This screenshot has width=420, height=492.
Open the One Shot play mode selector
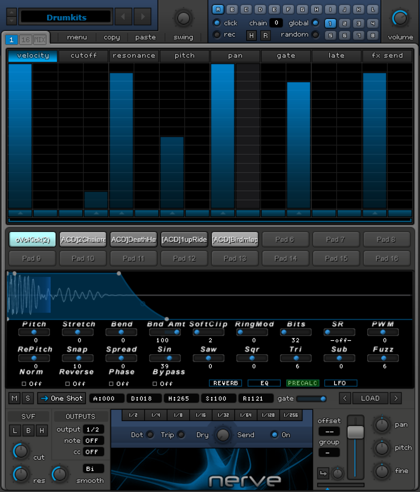61,398
